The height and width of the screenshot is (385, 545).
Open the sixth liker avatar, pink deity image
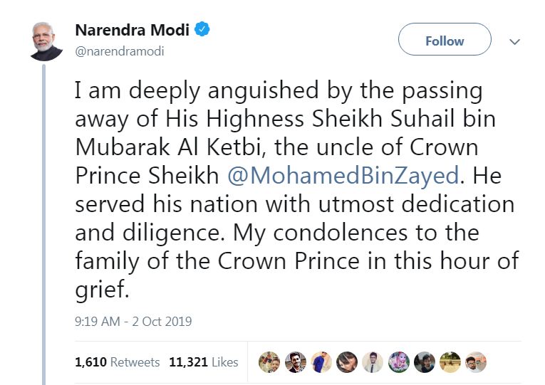coord(398,362)
